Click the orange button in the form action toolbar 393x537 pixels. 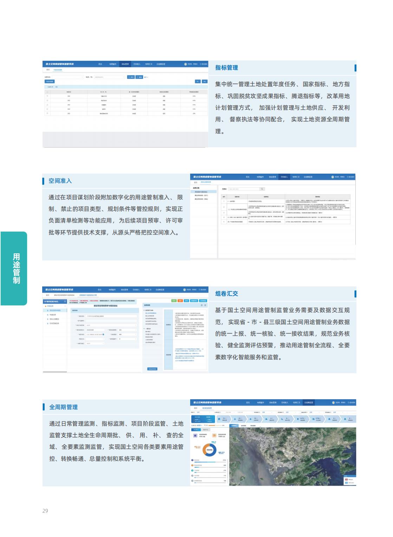pos(180,301)
